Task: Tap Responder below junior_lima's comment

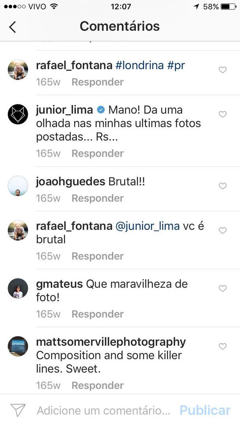Action: pos(97,153)
